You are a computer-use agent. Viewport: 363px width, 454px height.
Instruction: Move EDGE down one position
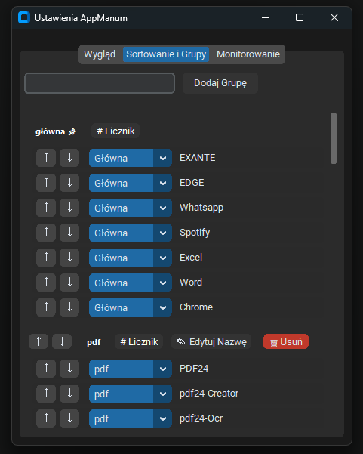coord(69,183)
